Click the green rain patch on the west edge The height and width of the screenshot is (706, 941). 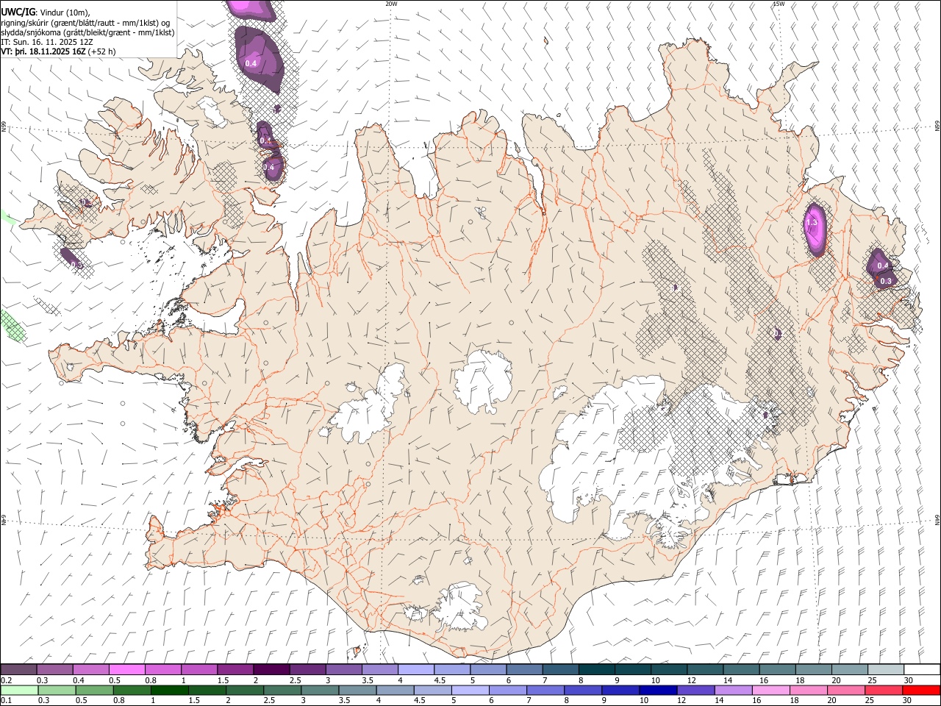(12, 326)
